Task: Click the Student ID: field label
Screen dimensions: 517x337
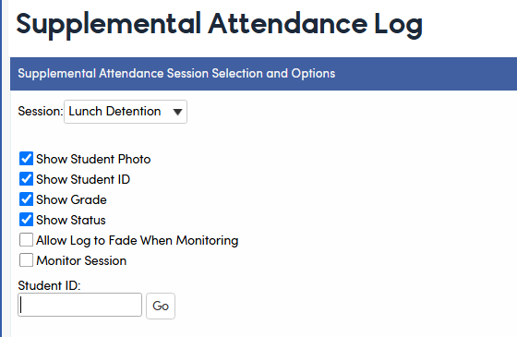Action: (x=49, y=285)
